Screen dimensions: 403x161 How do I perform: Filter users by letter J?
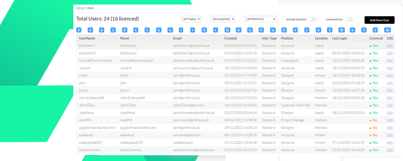pyautogui.click(x=193, y=30)
